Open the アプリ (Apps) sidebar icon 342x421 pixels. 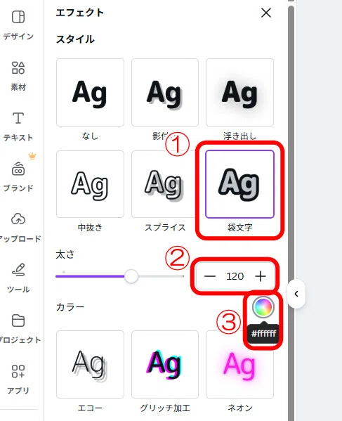pyautogui.click(x=18, y=371)
